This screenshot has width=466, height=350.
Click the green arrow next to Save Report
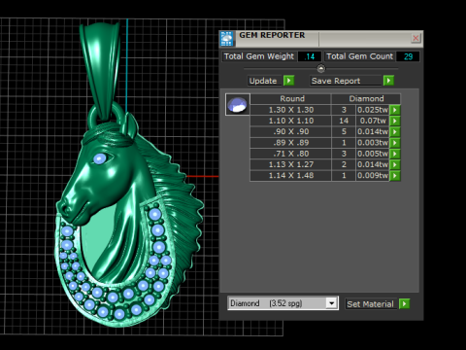tap(388, 81)
